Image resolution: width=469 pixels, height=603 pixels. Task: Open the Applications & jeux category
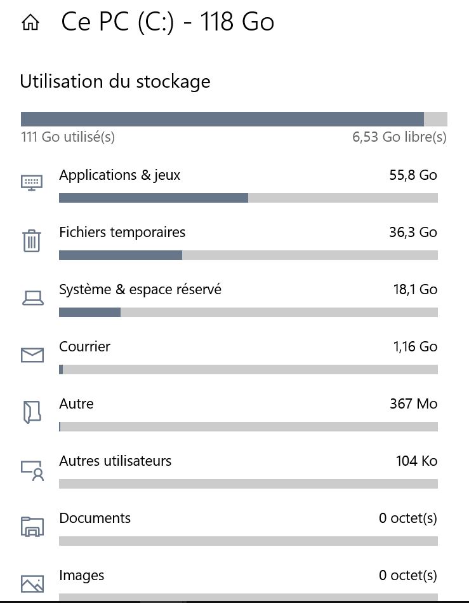(x=120, y=175)
